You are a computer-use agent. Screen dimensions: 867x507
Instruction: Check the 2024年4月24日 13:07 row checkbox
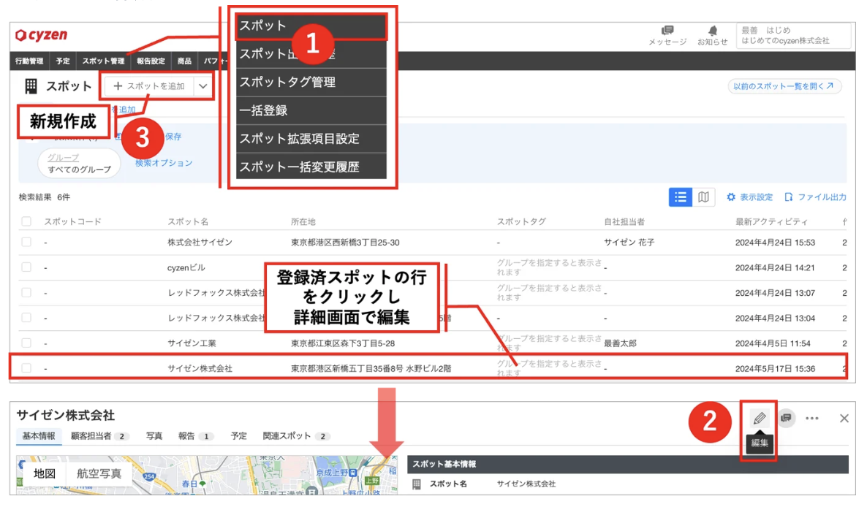pos(26,293)
